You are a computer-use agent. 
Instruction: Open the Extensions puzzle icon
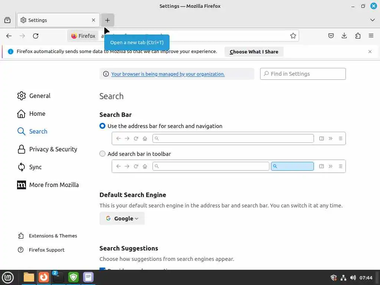click(x=358, y=36)
